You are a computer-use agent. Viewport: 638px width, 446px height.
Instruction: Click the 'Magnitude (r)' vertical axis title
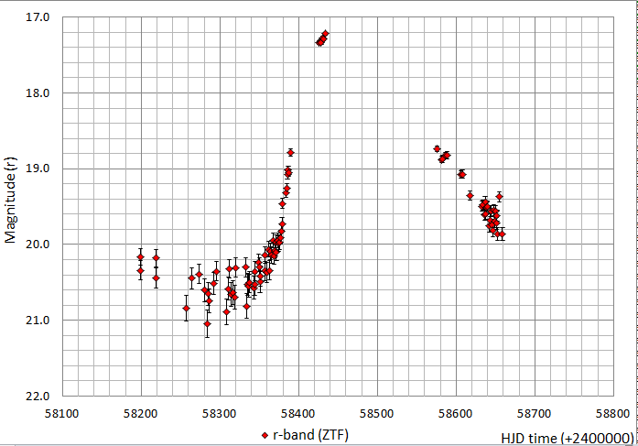[11, 200]
